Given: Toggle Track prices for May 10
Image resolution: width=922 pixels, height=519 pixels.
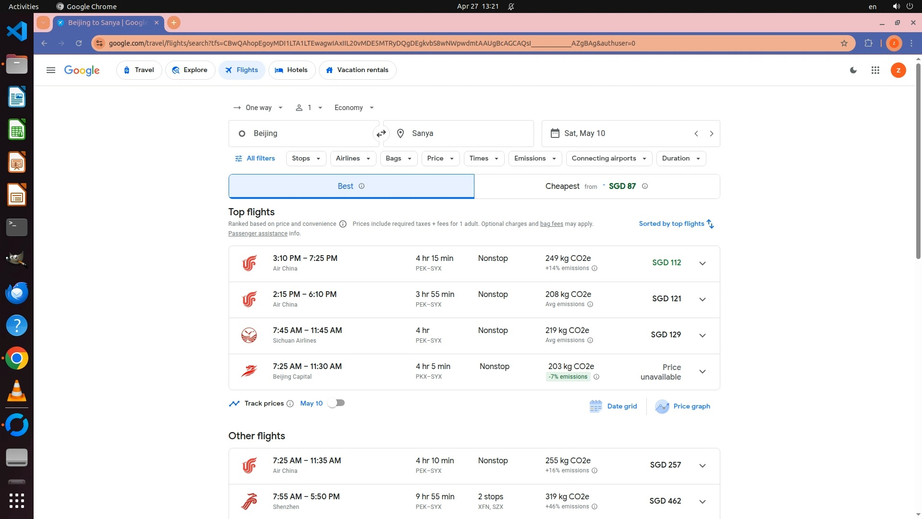Looking at the screenshot, I should coord(336,403).
